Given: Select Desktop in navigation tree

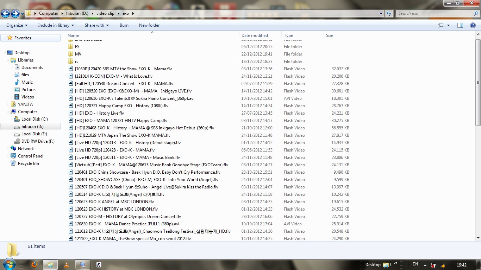Looking at the screenshot, I should 22,53.
